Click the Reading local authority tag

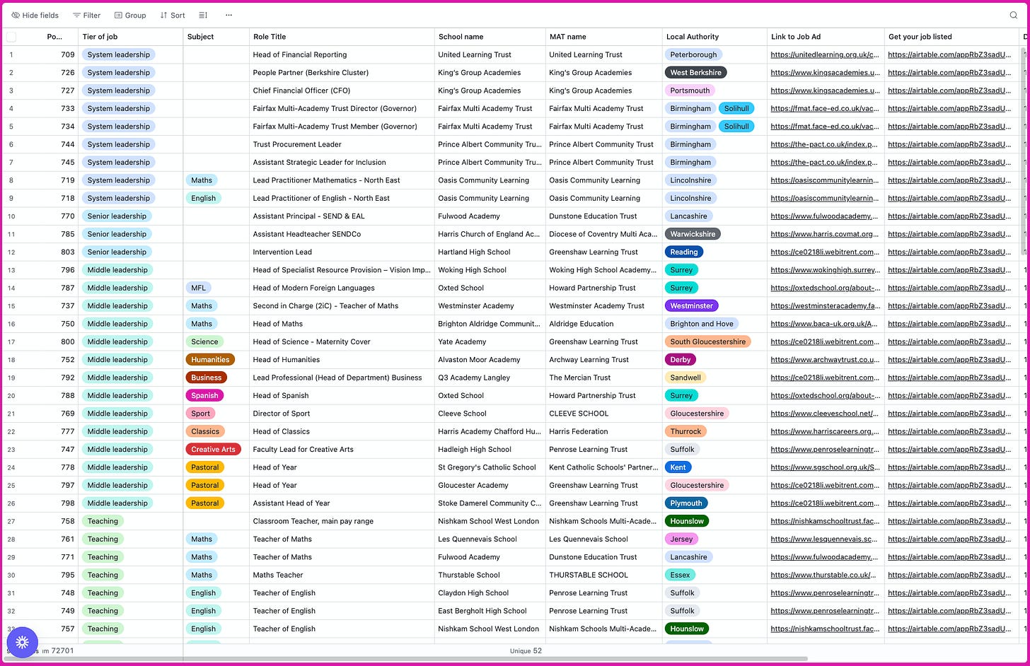click(x=684, y=252)
